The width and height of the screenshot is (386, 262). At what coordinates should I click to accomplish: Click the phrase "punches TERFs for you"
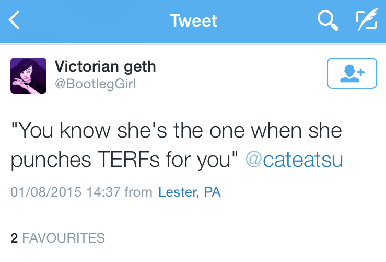pos(120,160)
